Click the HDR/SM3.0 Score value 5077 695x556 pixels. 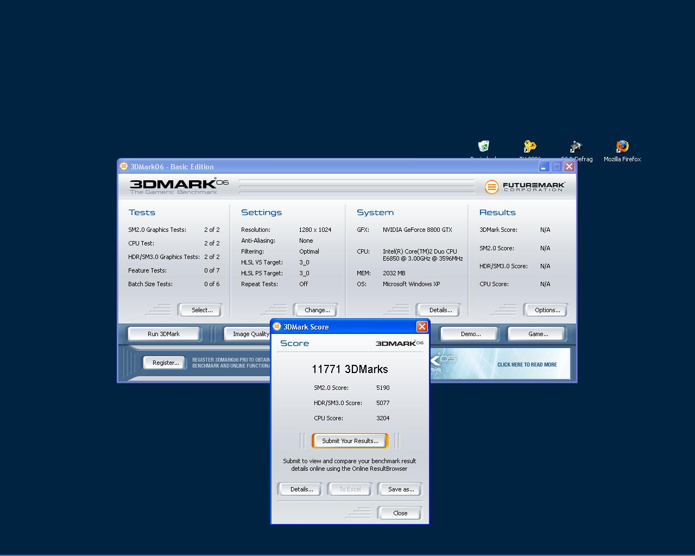pyautogui.click(x=383, y=403)
